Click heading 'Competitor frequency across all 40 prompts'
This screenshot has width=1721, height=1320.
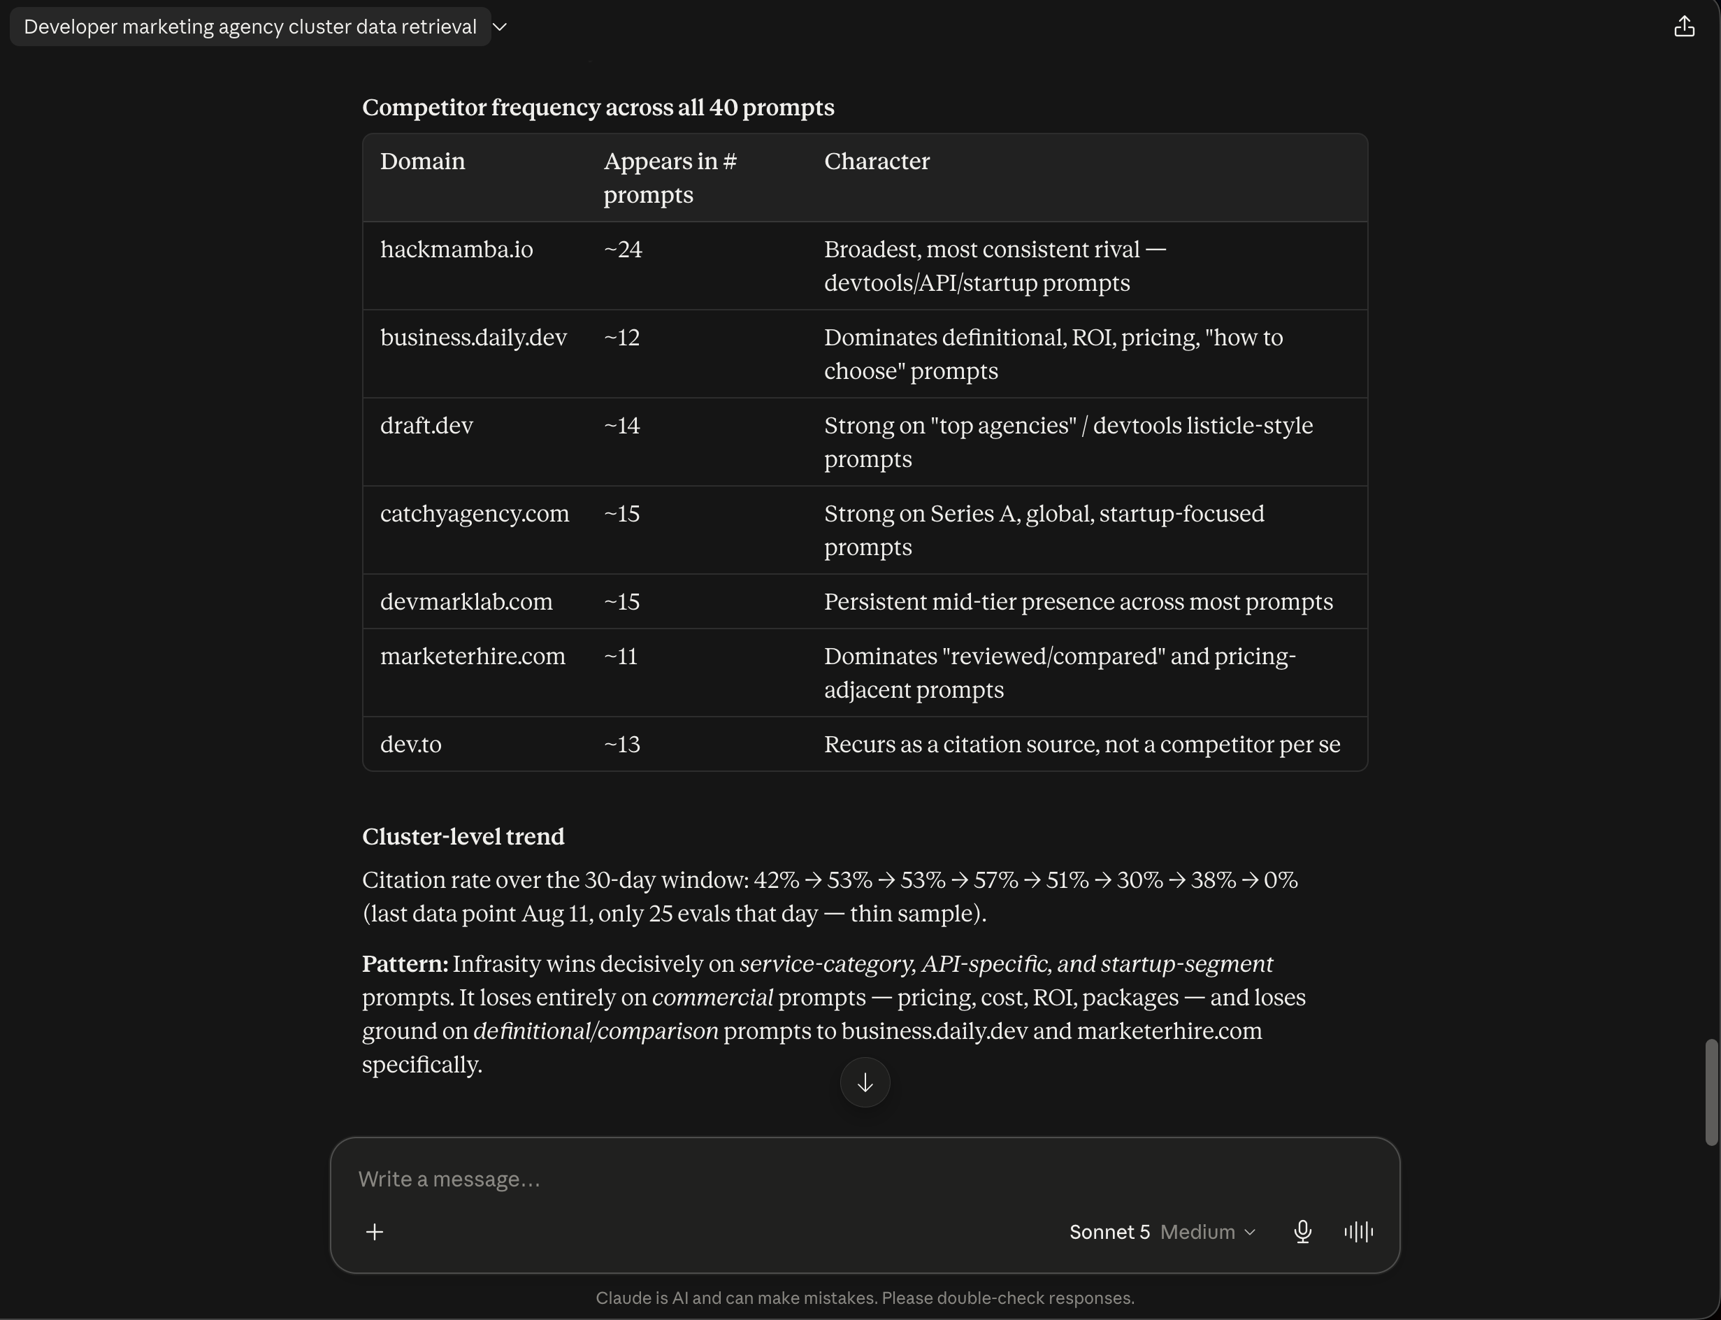[598, 107]
